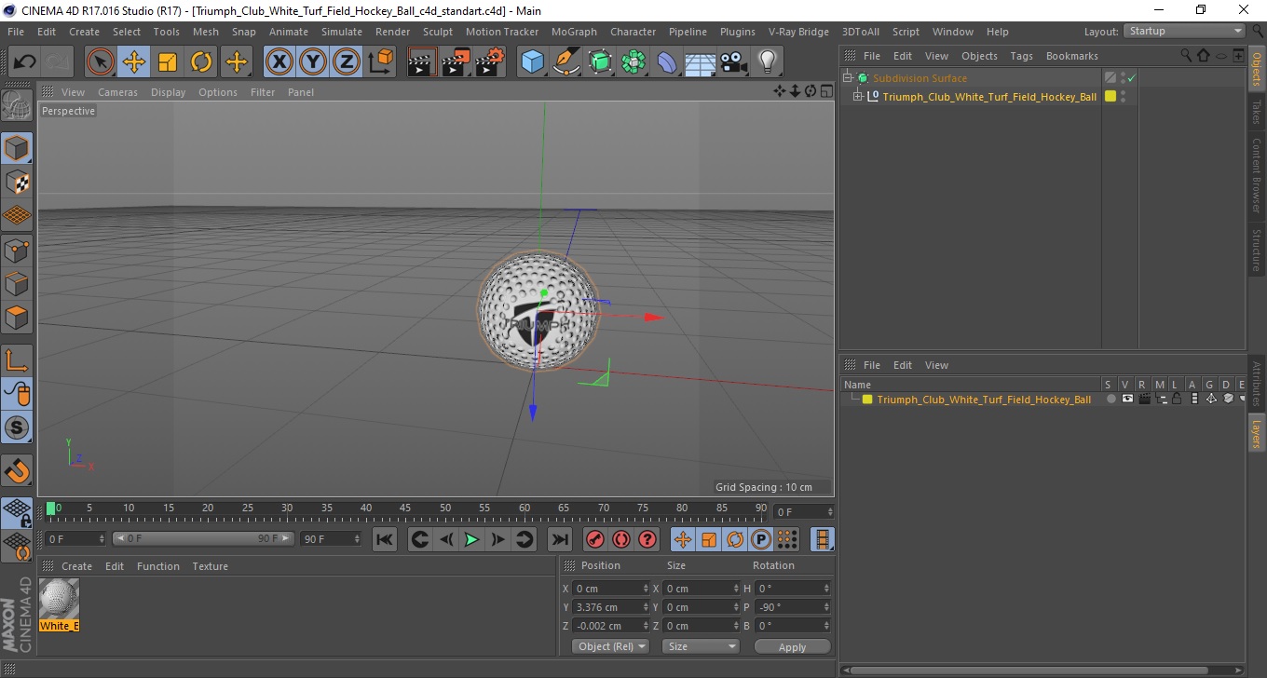This screenshot has width=1267, height=678.
Task: Open the V-Ray Bridge menu
Action: (x=798, y=32)
